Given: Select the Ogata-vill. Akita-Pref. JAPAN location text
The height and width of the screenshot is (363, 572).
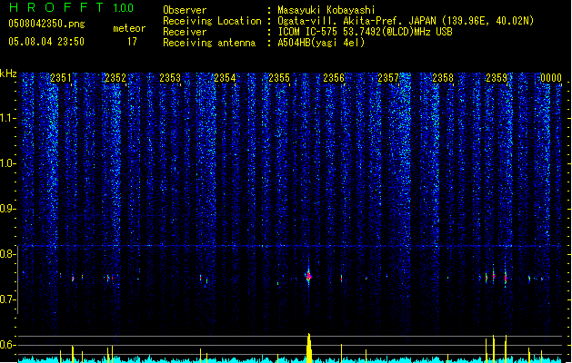Looking at the screenshot, I should (406, 21).
